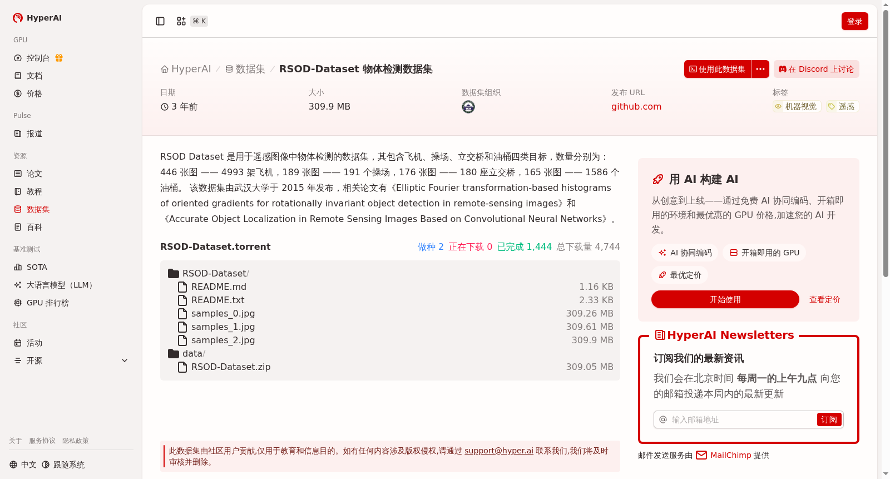The height and width of the screenshot is (479, 890).
Task: Click the 机器视觉 tag
Action: pos(796,106)
